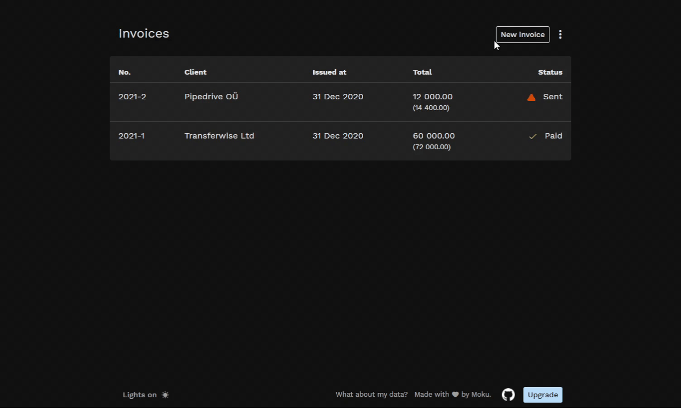Click the New invoice button
The width and height of the screenshot is (681, 408).
[x=522, y=34]
